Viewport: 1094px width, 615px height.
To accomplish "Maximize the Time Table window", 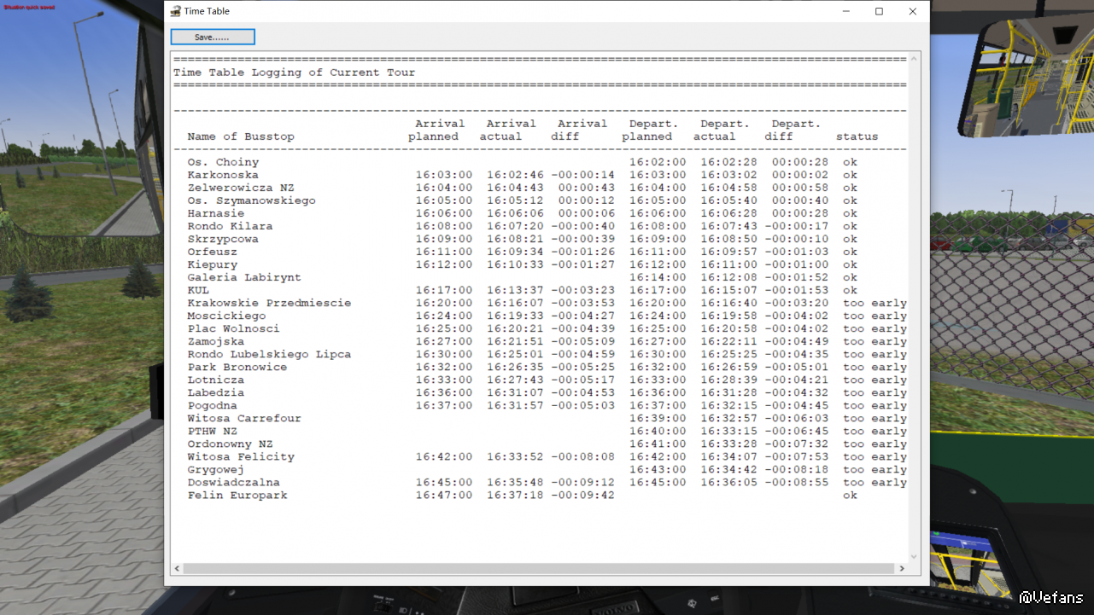I will tap(879, 11).
